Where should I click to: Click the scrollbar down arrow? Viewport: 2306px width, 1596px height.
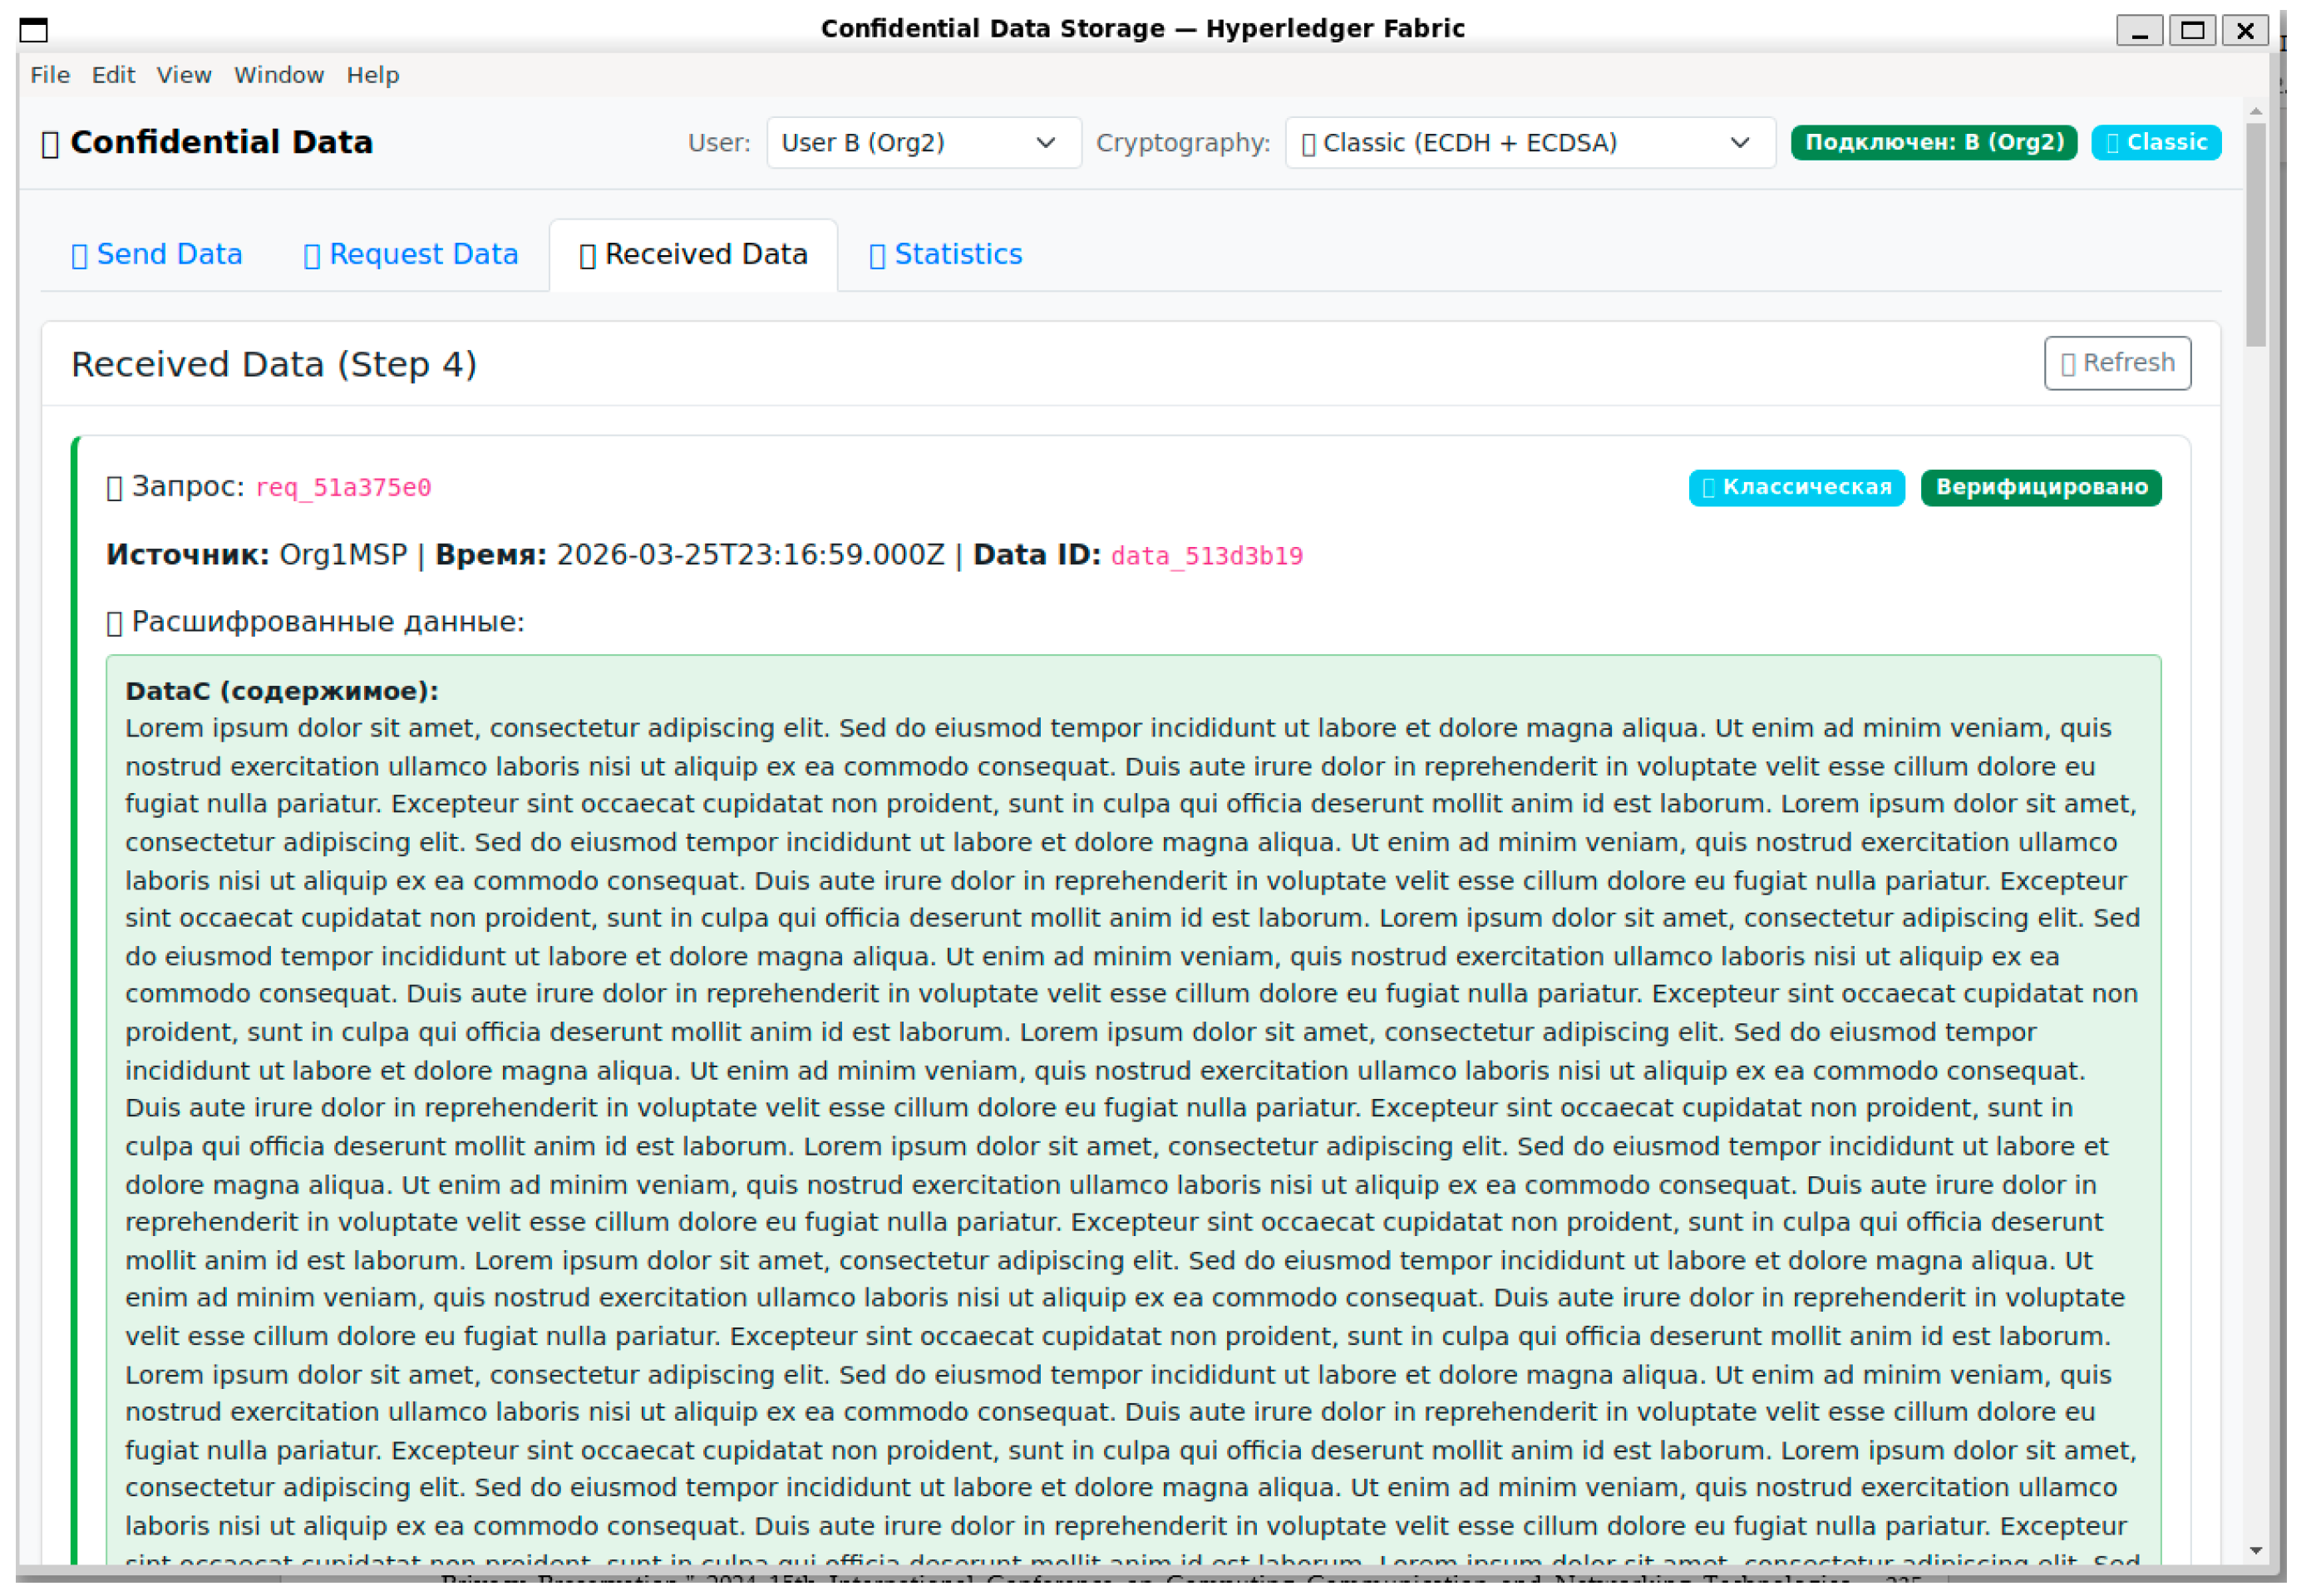pos(2255,1552)
